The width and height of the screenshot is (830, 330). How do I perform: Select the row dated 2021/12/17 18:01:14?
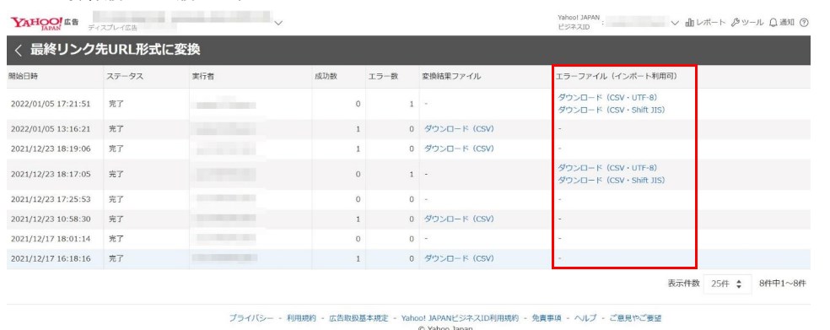point(408,239)
